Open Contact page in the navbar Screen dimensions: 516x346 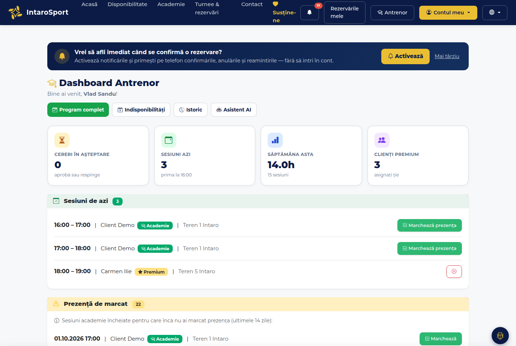[x=252, y=4]
